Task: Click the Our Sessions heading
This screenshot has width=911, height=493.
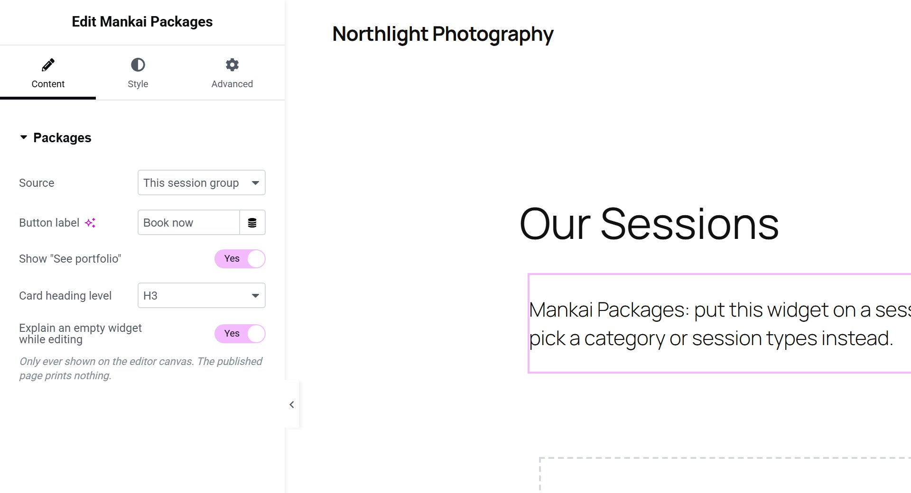Action: 649,224
